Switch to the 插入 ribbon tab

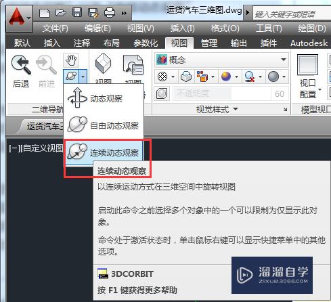[x=52, y=43]
